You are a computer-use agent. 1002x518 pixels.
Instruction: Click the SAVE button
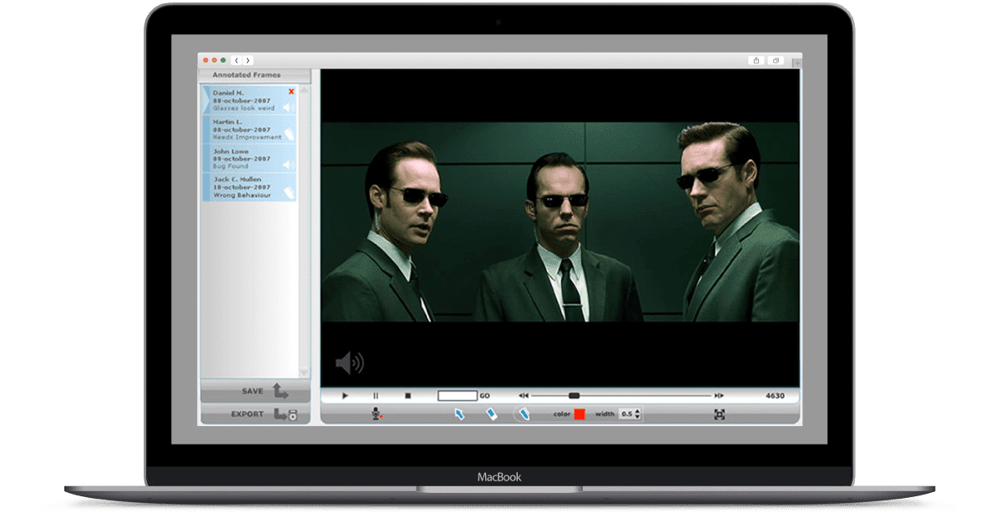[x=255, y=391]
